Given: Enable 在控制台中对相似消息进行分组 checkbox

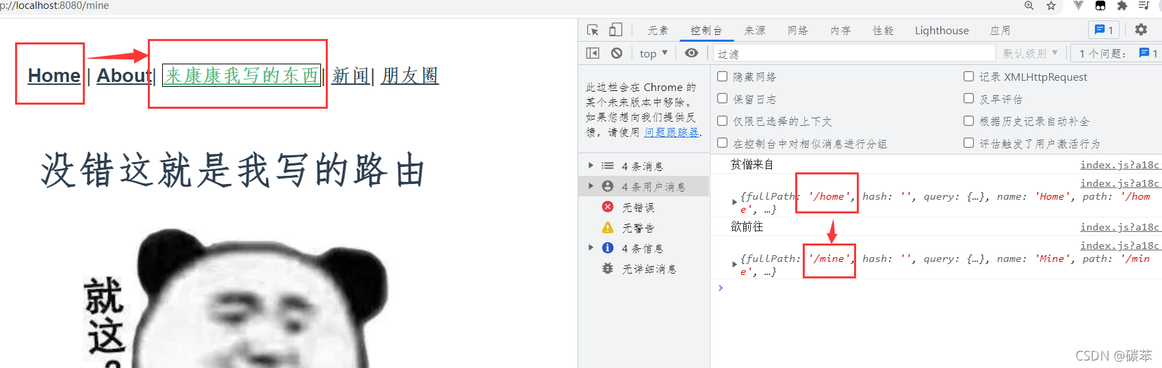Looking at the screenshot, I should coord(722,143).
